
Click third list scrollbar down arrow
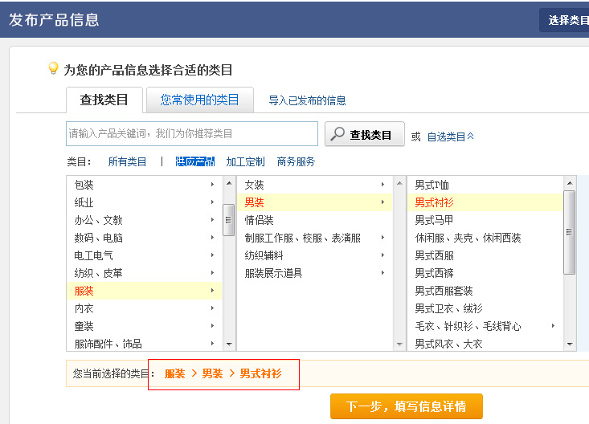(x=570, y=344)
